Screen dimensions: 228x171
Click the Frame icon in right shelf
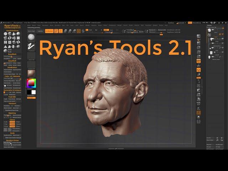tap(198, 85)
